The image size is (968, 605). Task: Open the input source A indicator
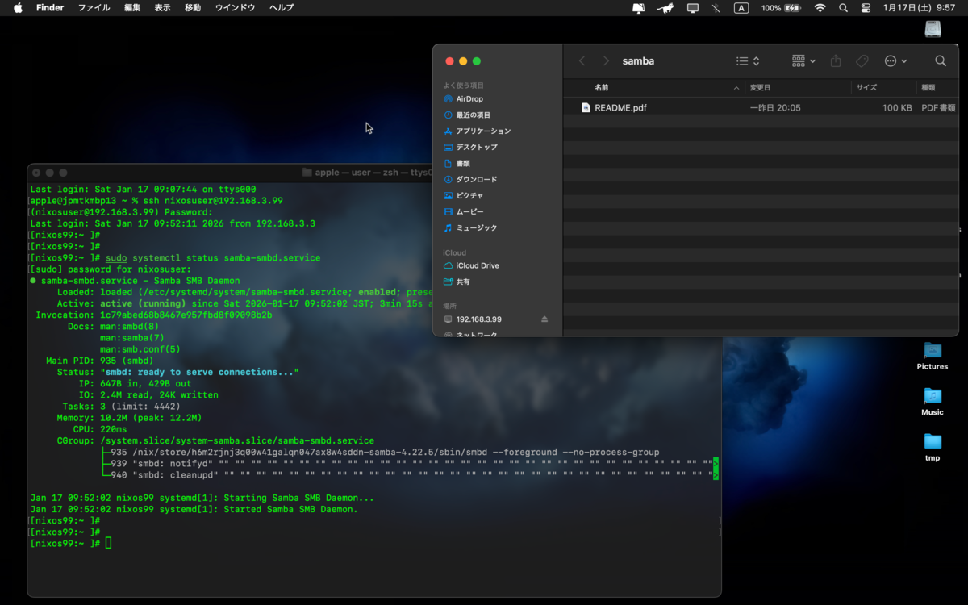(741, 8)
